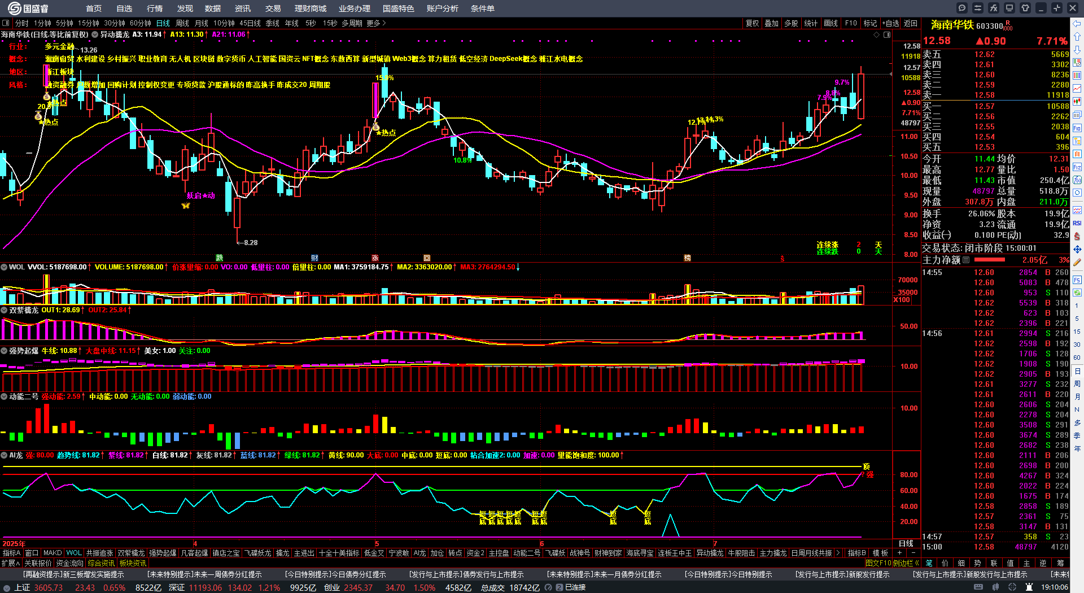
Task: Toggle 叠加 overlay mode
Action: click(771, 23)
